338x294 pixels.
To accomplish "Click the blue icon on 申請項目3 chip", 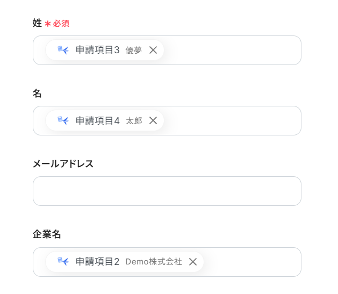I will coord(63,50).
